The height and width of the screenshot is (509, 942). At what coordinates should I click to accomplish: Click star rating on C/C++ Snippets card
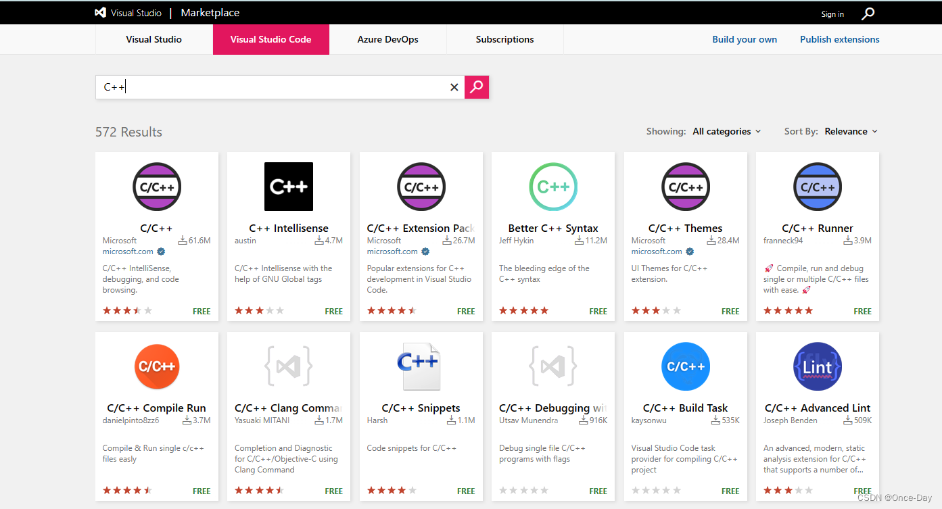[392, 491]
